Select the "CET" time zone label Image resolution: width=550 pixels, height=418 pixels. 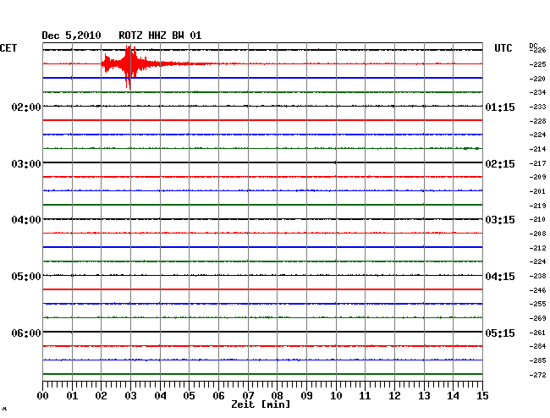coord(8,48)
